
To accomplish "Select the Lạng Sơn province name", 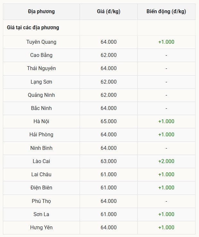I will click(41, 82).
